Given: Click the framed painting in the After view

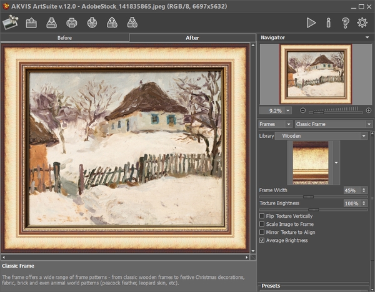Looking at the screenshot, I should 126,148.
